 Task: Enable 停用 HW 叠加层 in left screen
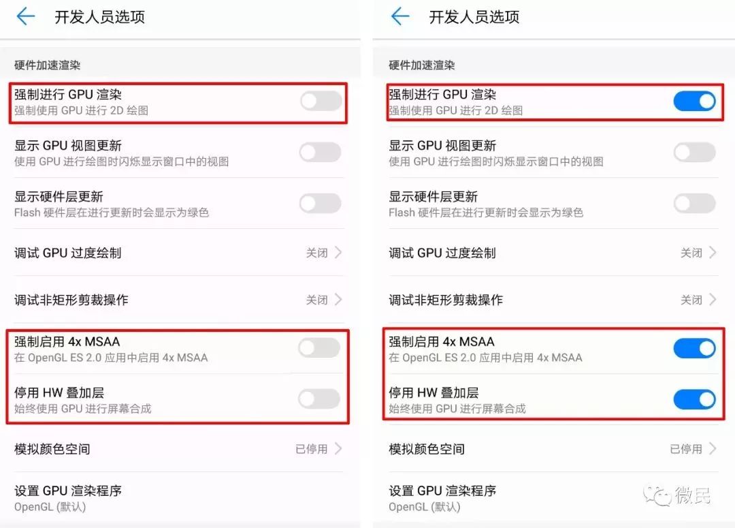point(320,399)
